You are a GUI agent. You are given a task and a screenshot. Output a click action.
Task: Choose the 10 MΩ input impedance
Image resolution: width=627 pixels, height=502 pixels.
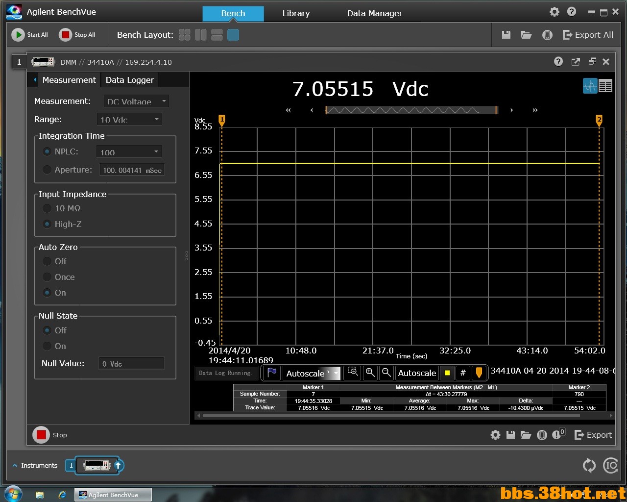(x=47, y=208)
